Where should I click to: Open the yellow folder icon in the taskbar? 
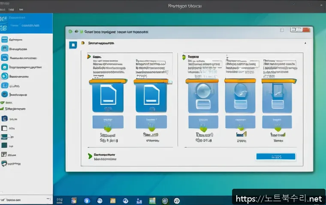point(113,200)
